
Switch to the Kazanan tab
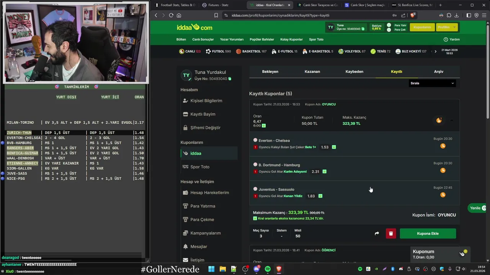click(x=312, y=71)
